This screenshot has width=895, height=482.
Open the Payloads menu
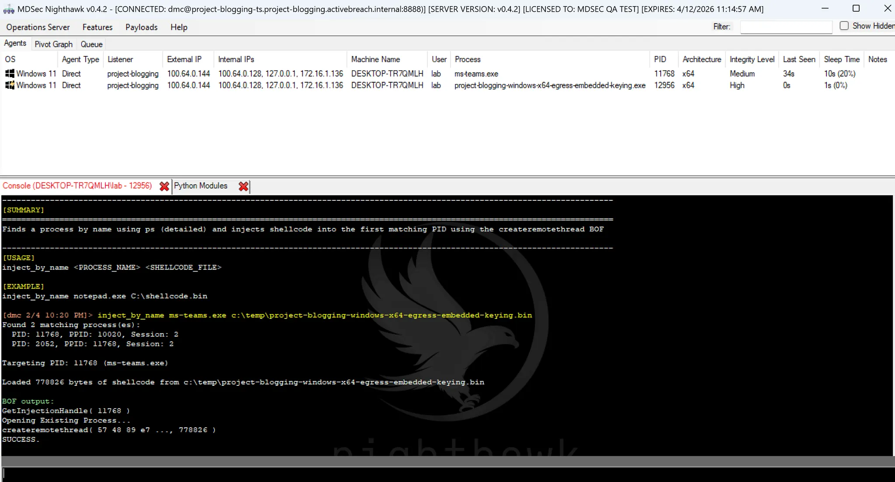[x=141, y=27]
